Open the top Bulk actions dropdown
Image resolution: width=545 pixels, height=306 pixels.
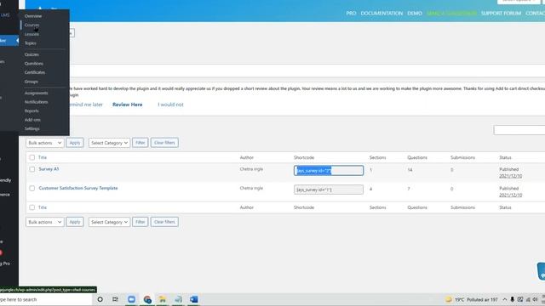(x=45, y=143)
